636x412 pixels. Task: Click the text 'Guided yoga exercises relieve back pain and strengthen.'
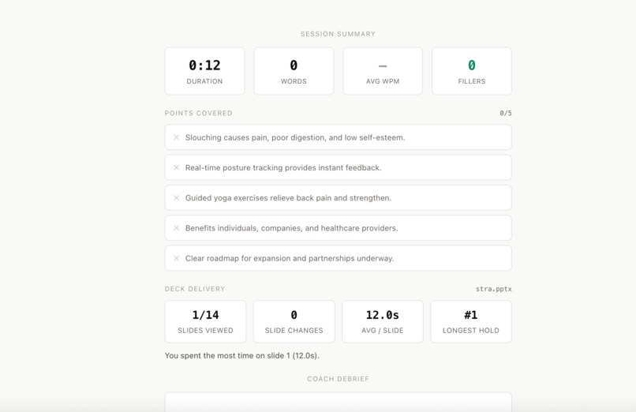coord(288,198)
